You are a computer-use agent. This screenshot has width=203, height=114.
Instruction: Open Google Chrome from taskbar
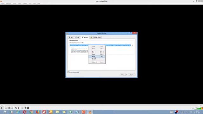pyautogui.click(x=31, y=112)
